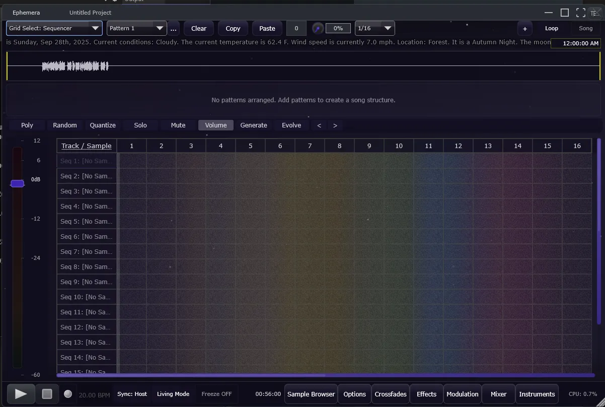Shift pattern right with > arrow
Viewport: 605px width, 407px height.
click(x=335, y=125)
